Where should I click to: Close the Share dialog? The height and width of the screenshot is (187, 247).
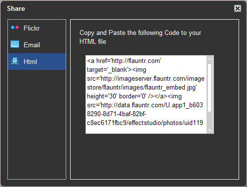coord(238,8)
